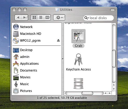Eject the WPO12_pgrm disc

58,40
